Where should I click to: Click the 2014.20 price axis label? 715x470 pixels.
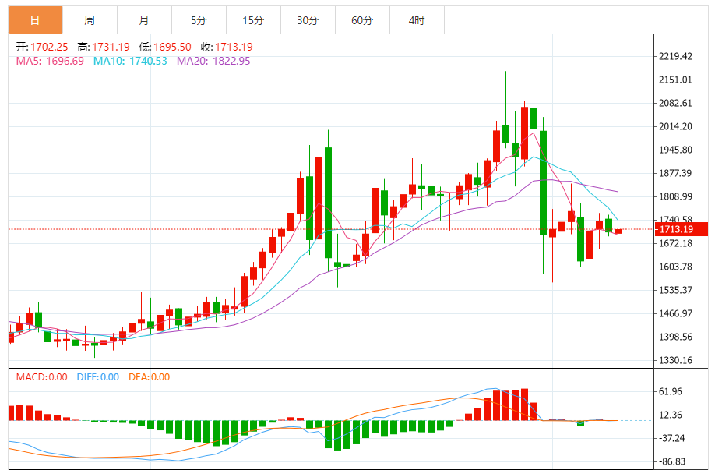pyautogui.click(x=675, y=126)
